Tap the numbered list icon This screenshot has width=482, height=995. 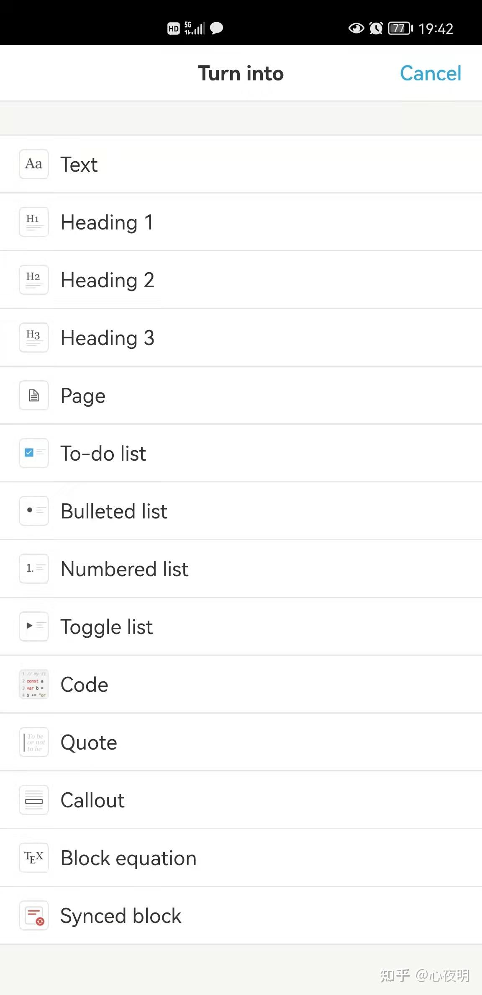(33, 569)
